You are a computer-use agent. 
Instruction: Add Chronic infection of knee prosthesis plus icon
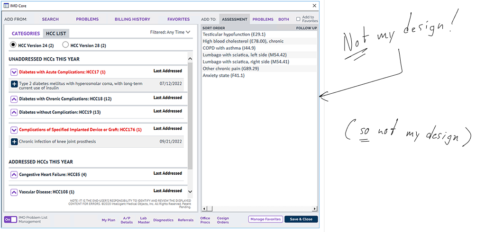tap(14, 142)
